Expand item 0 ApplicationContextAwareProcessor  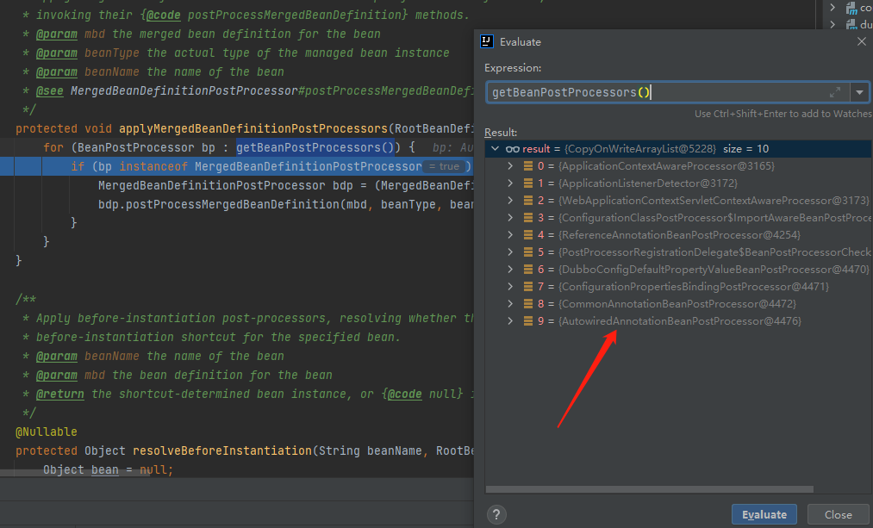click(510, 165)
